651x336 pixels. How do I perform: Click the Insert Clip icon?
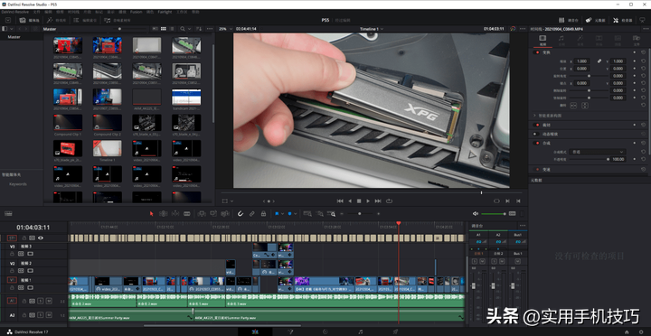tap(202, 214)
